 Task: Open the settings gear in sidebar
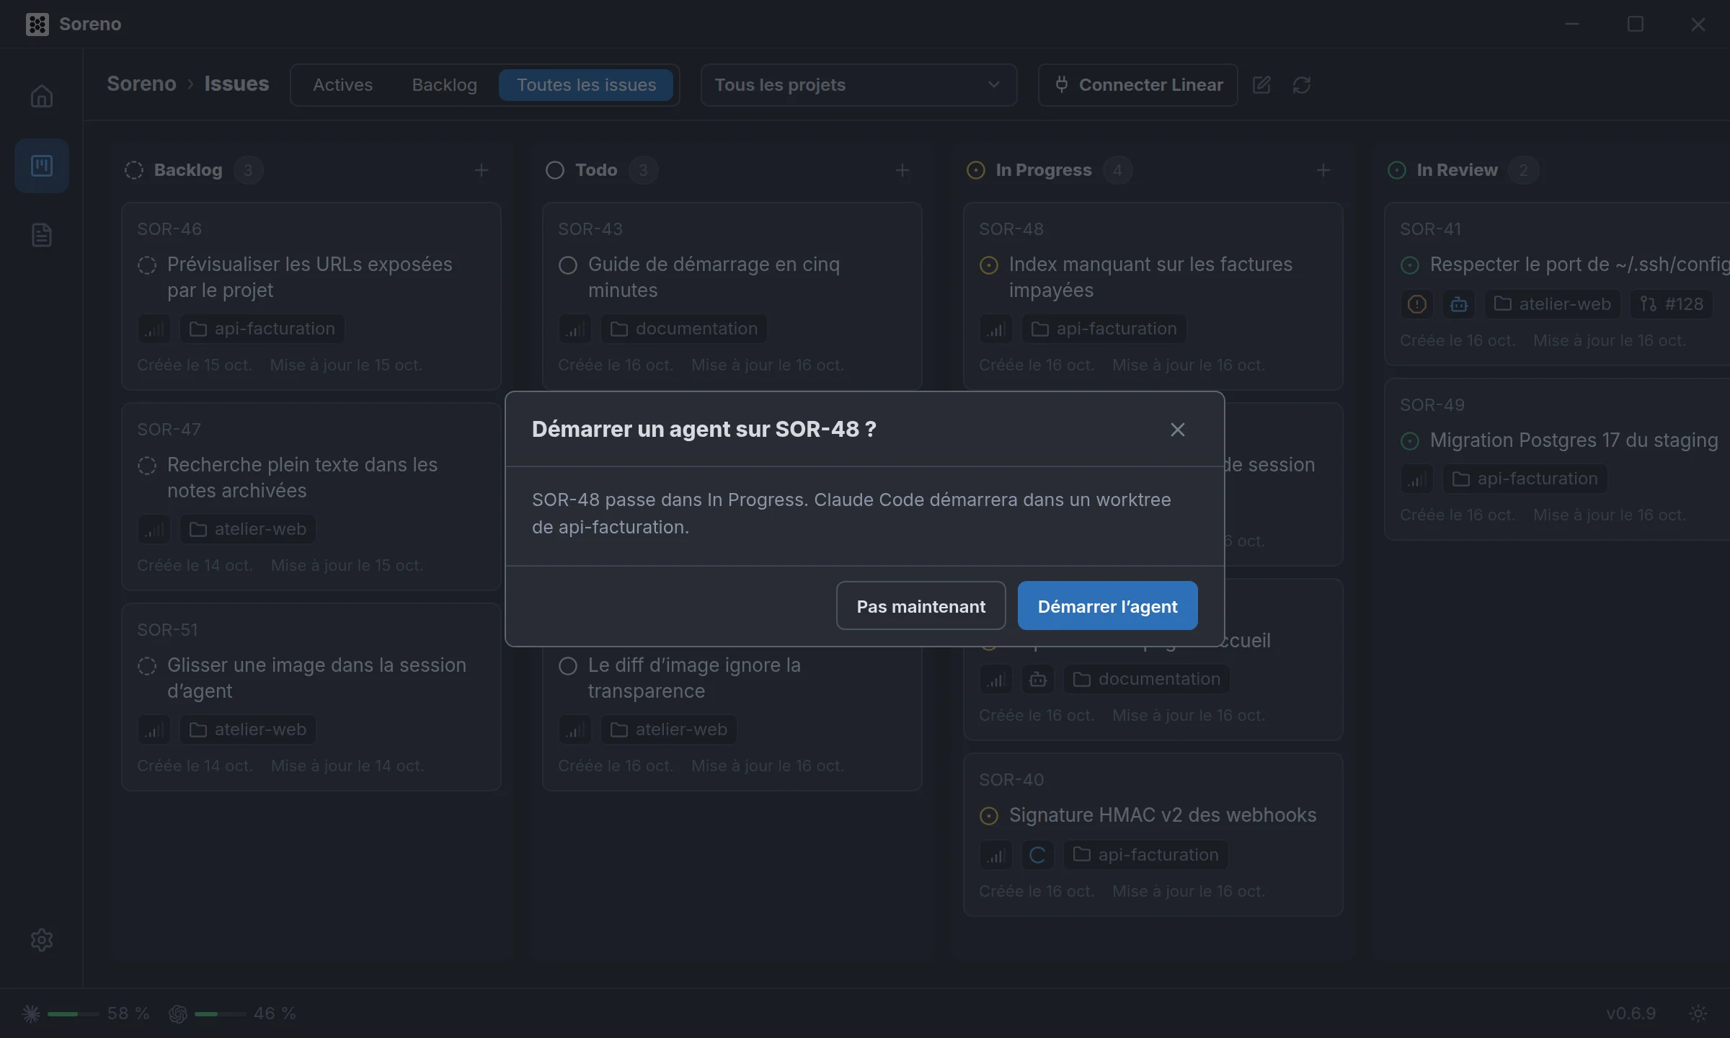click(x=42, y=940)
